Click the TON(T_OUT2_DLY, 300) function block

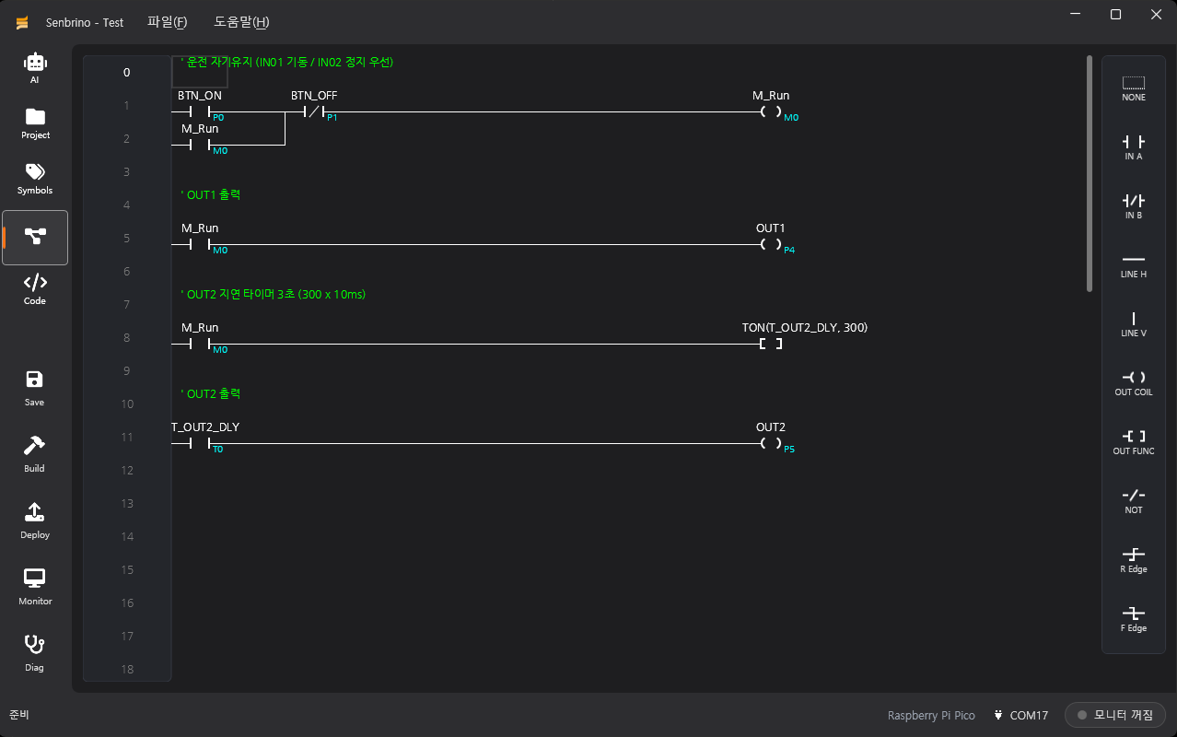(805, 335)
